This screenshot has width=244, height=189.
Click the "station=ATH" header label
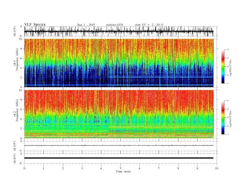click(x=114, y=25)
